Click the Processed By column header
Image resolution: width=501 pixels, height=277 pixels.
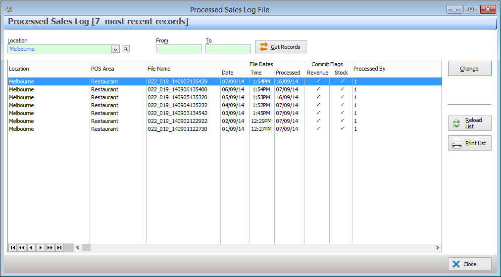point(369,69)
